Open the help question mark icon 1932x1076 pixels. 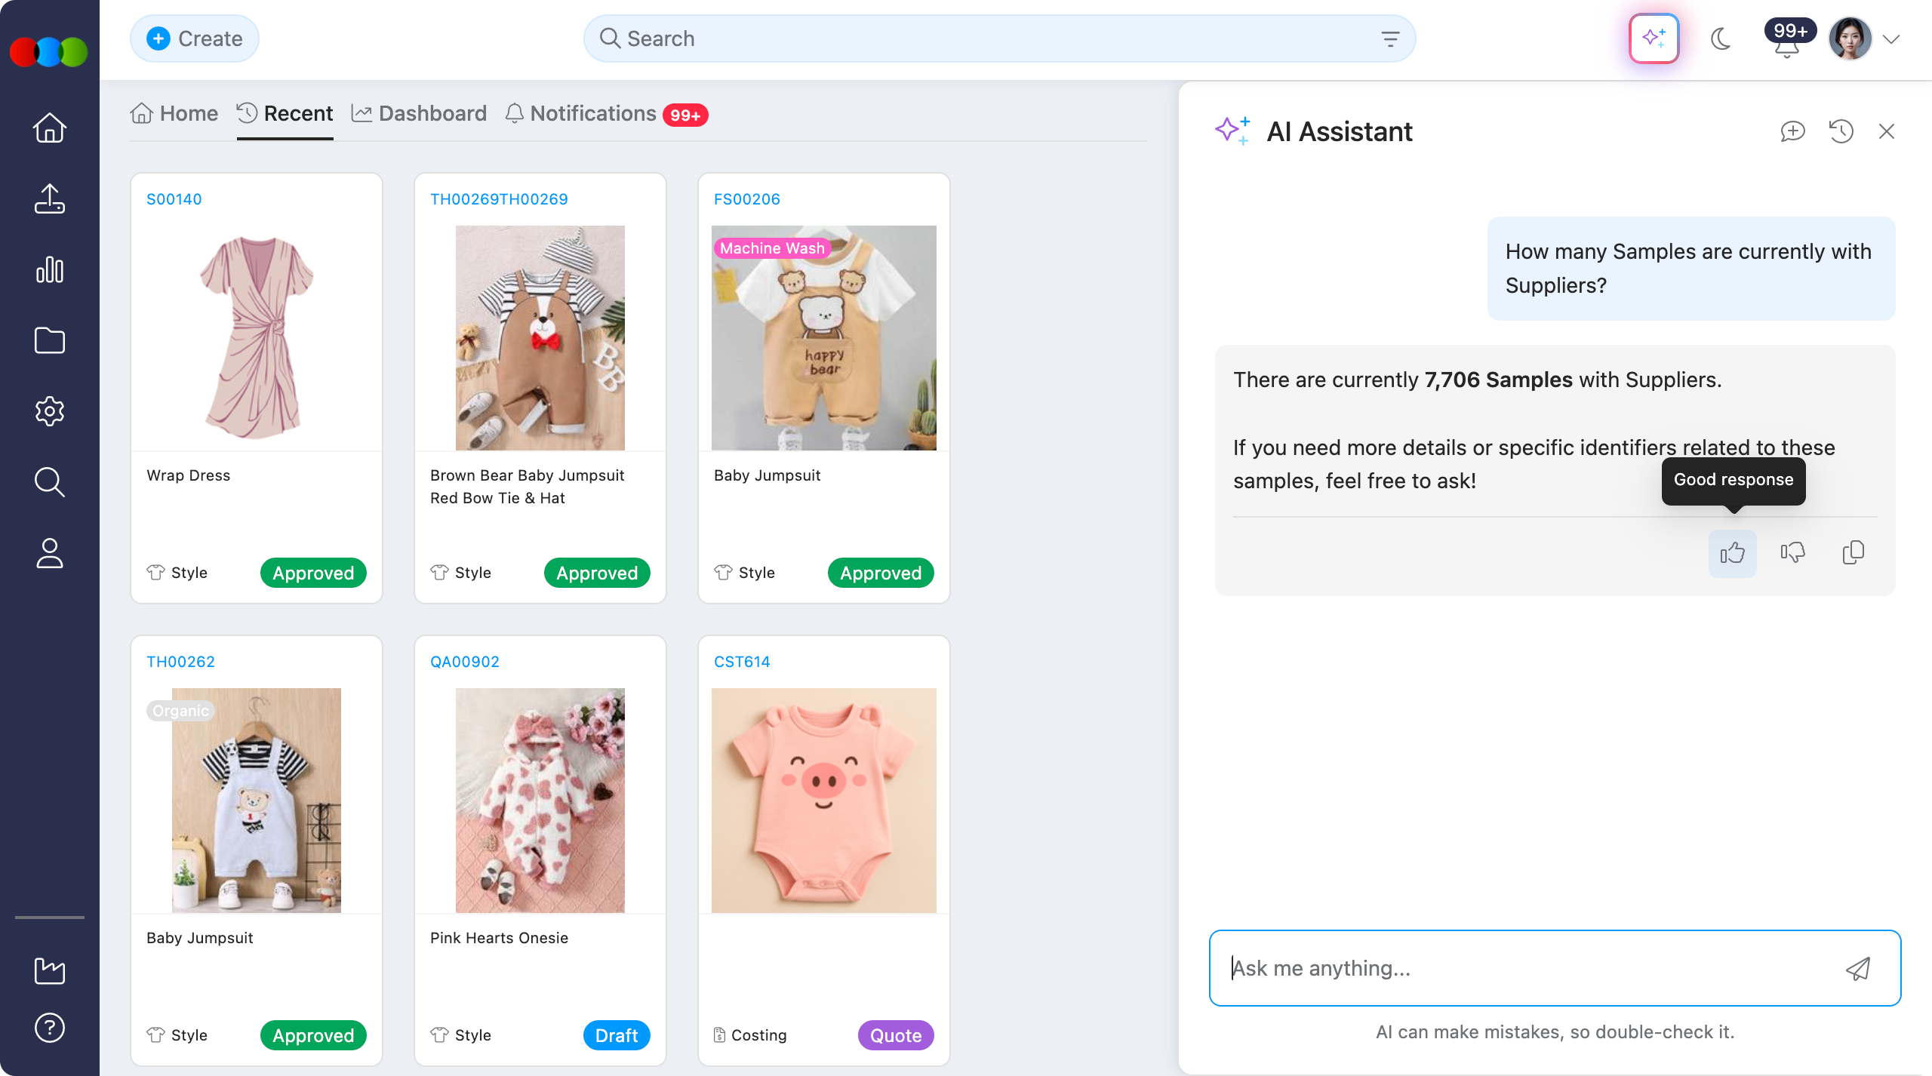[x=50, y=1028]
